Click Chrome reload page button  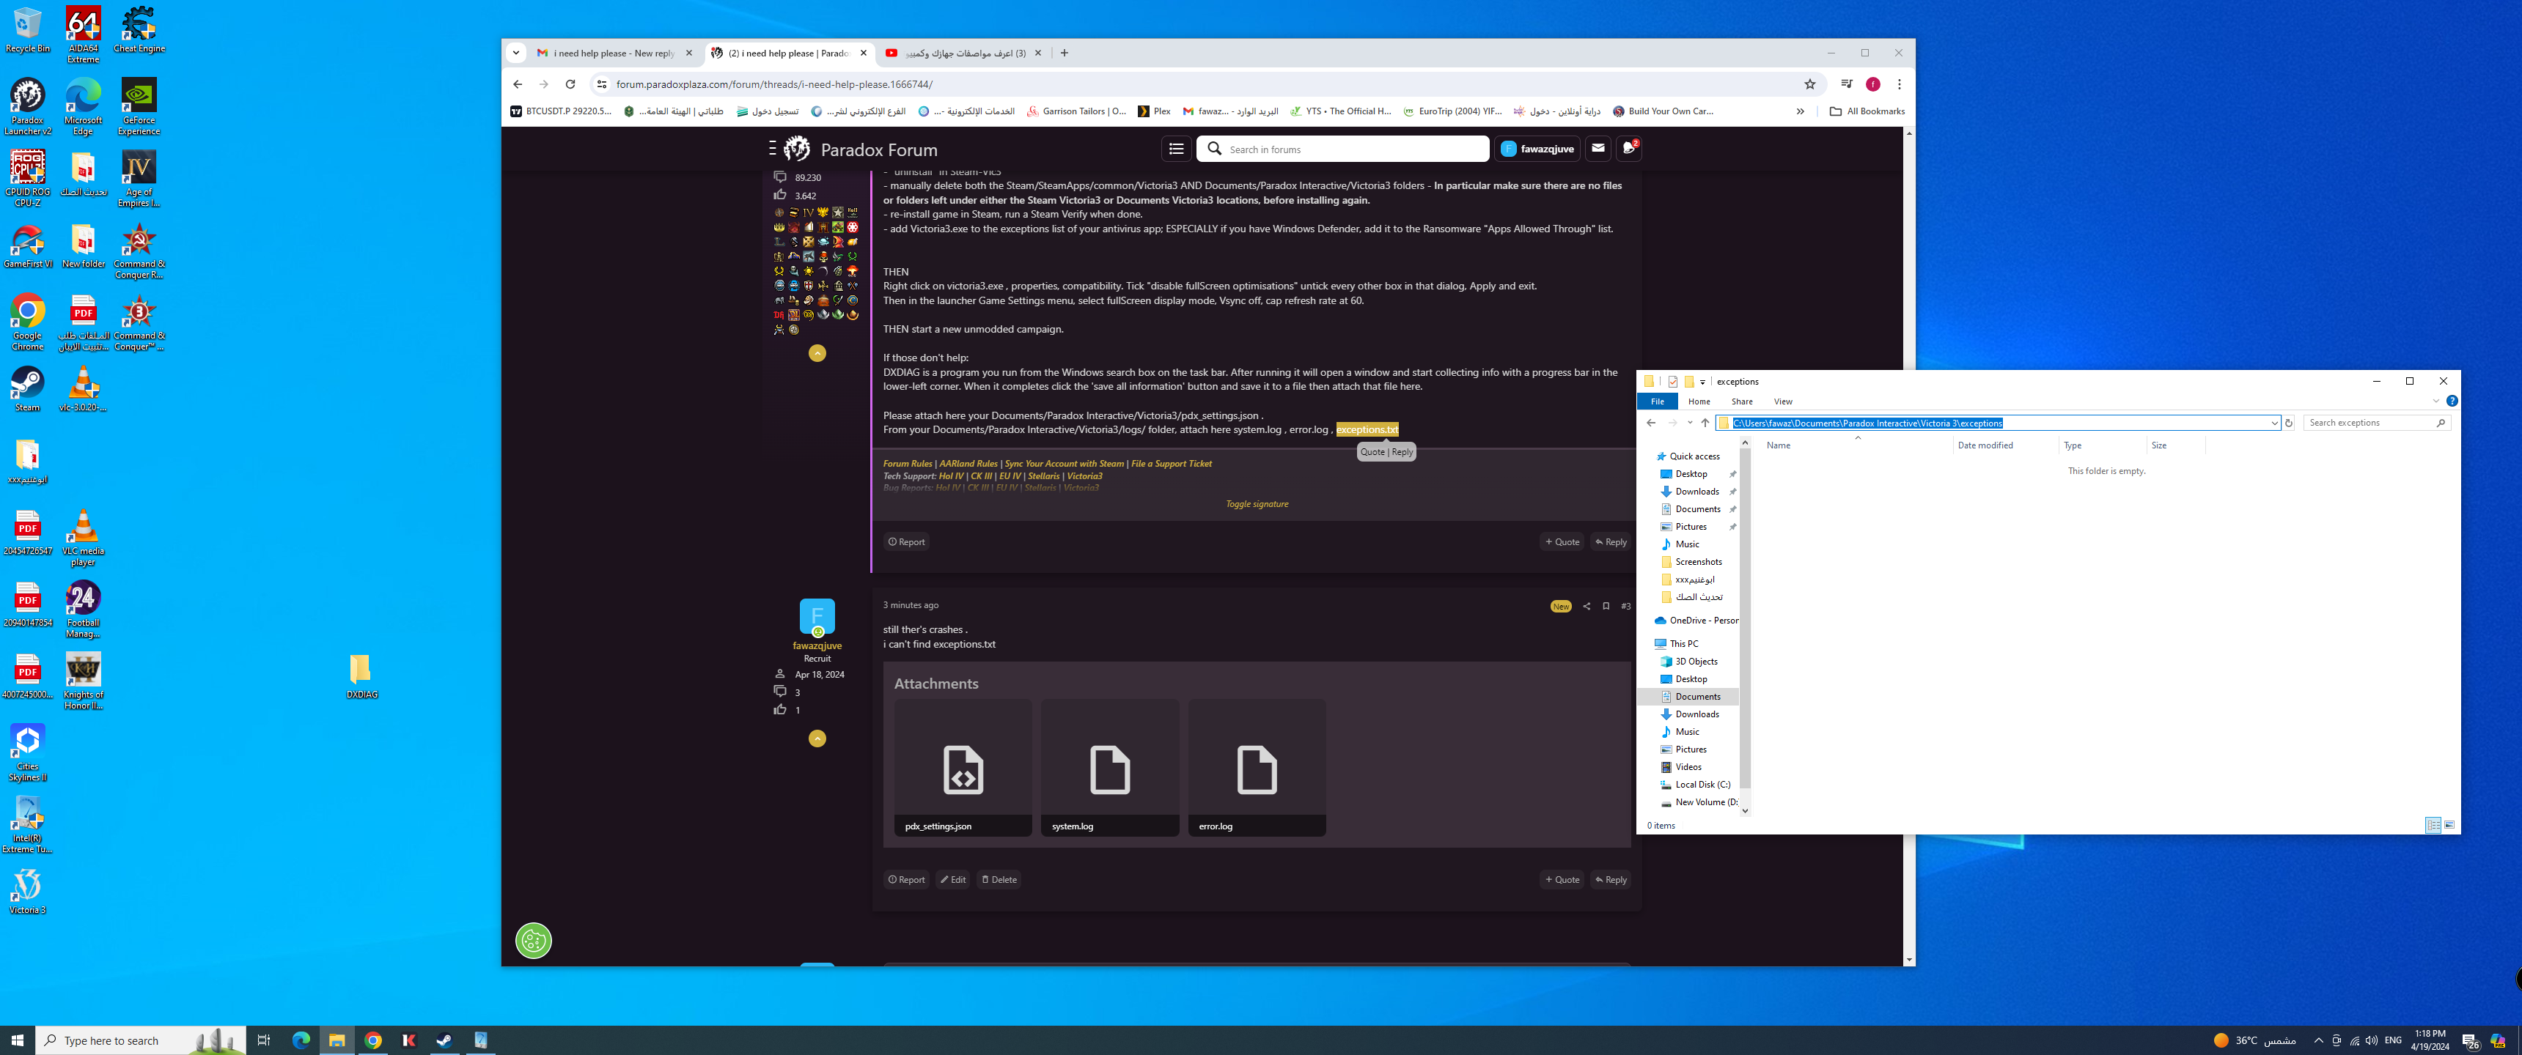pyautogui.click(x=570, y=84)
